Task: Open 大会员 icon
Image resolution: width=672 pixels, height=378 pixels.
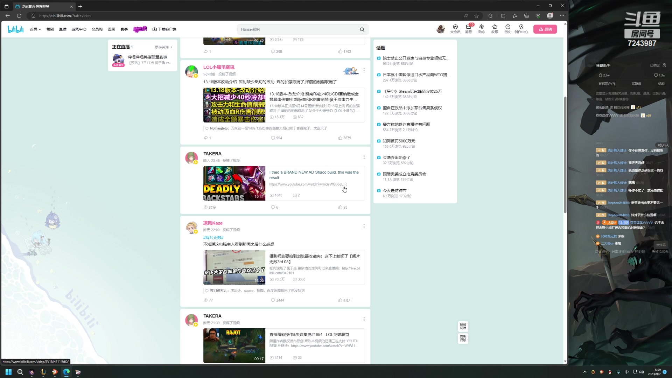Action: click(455, 29)
